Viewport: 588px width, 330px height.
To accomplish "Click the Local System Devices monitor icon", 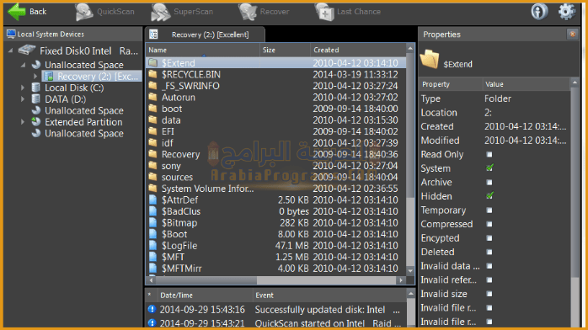I will tap(11, 34).
